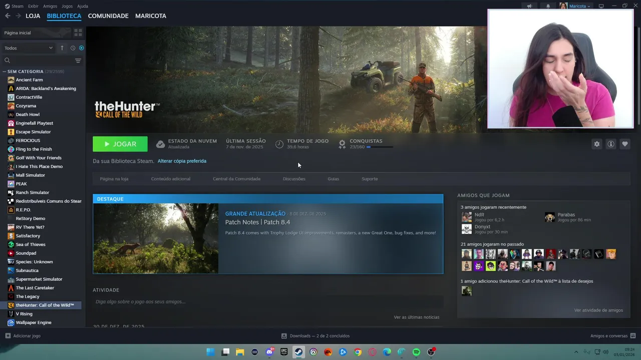
Task: Open the EA app from taskbar
Action: (328, 352)
